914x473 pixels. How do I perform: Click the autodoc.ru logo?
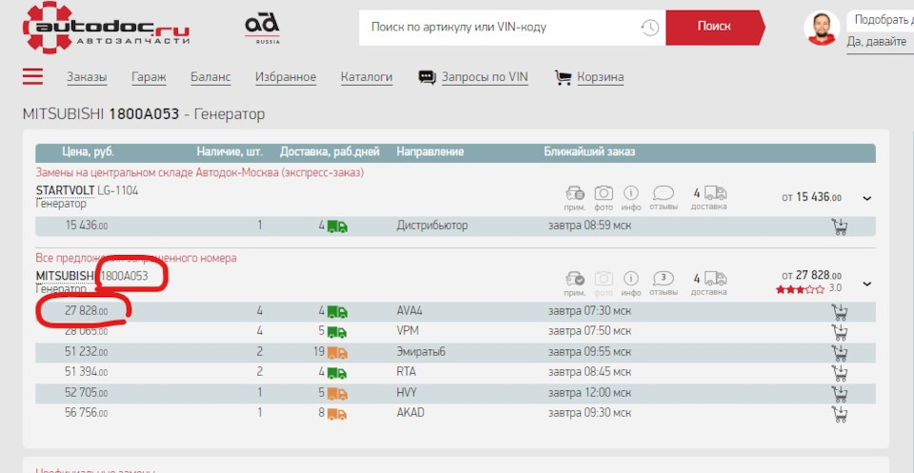(x=106, y=28)
